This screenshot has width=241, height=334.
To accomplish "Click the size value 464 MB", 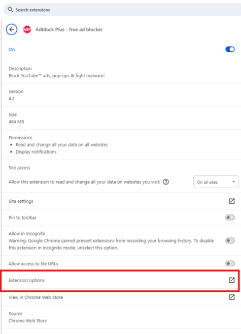I will pos(16,122).
